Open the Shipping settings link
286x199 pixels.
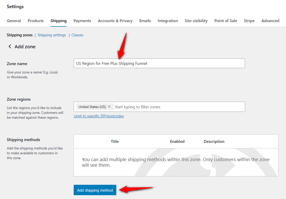coord(52,35)
